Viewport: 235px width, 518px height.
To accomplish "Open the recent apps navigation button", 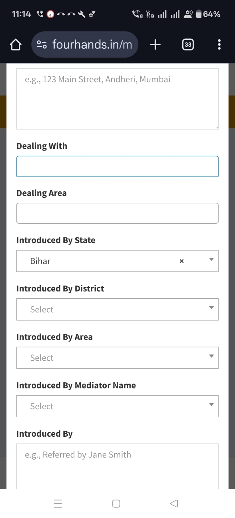I will (x=58, y=503).
